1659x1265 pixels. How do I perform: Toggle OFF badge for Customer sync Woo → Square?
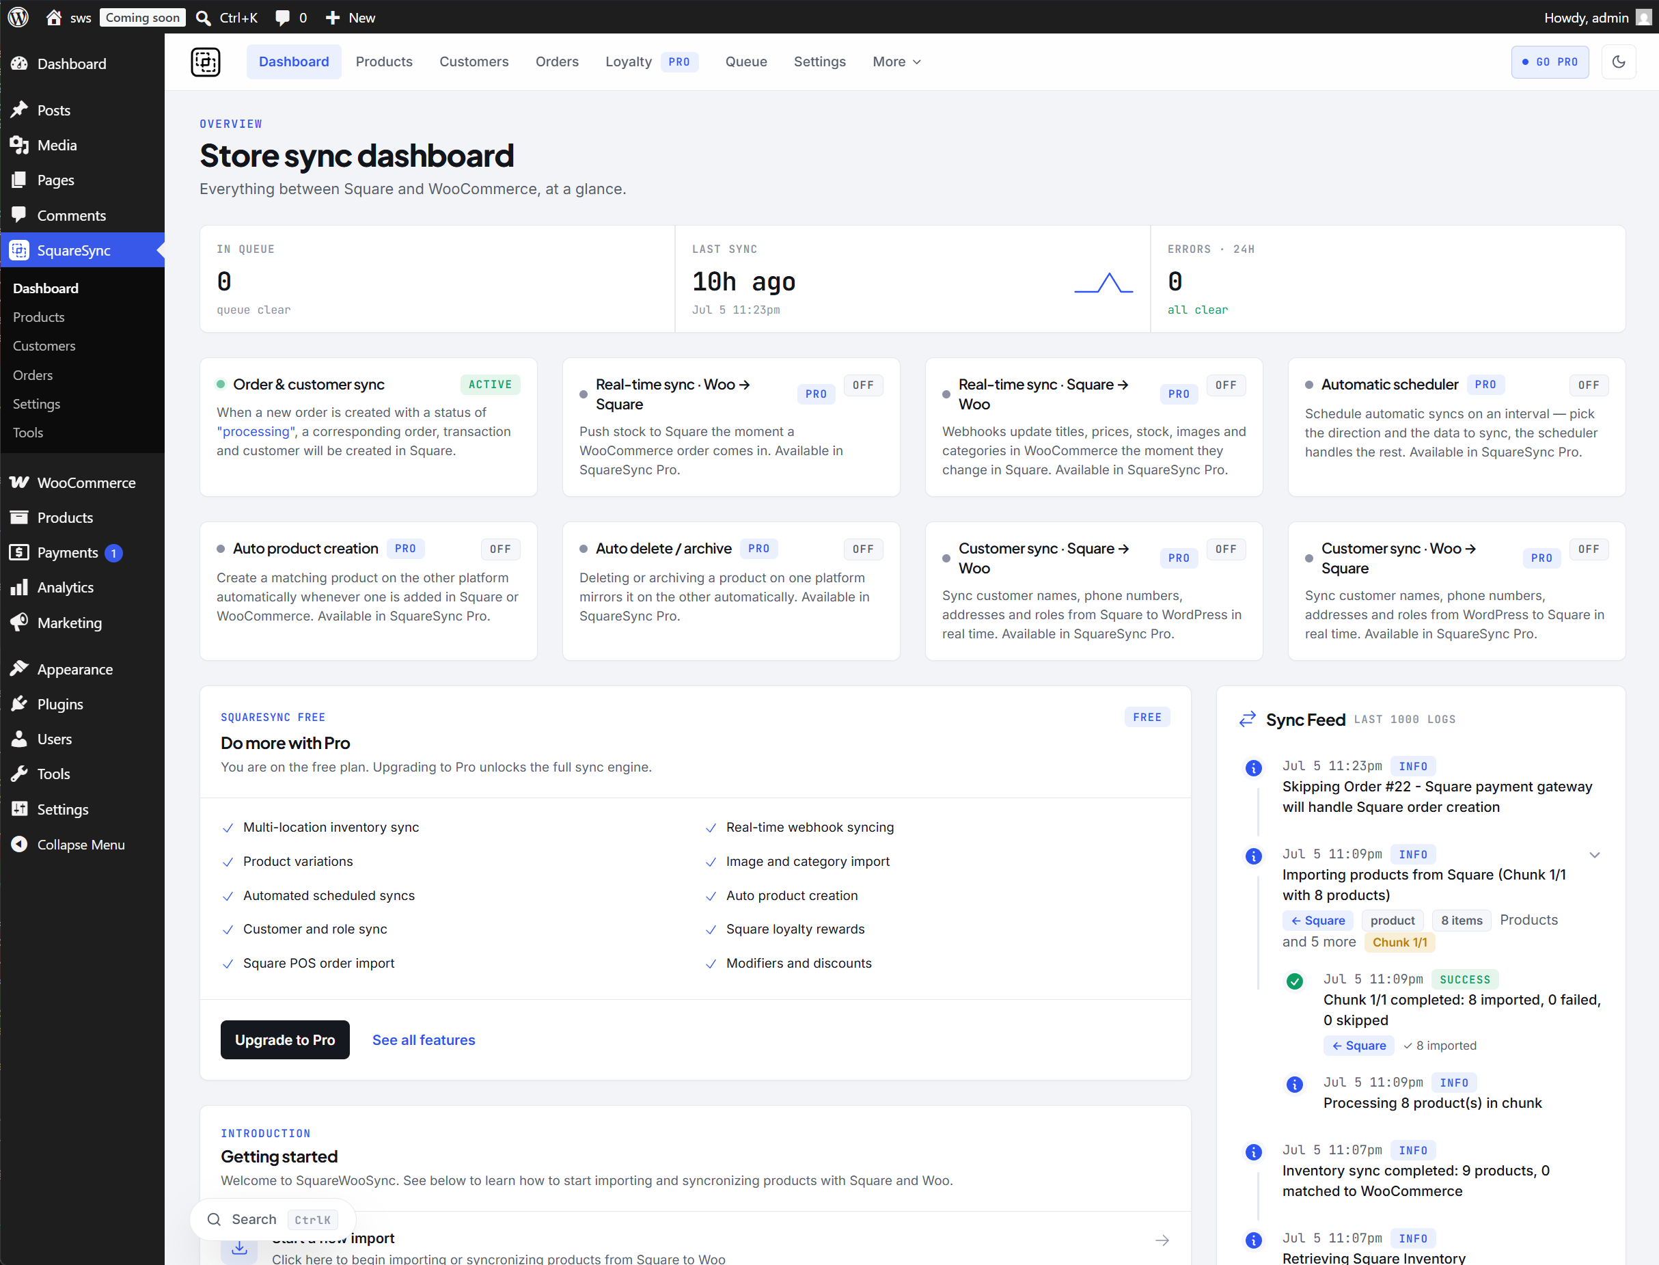point(1589,549)
